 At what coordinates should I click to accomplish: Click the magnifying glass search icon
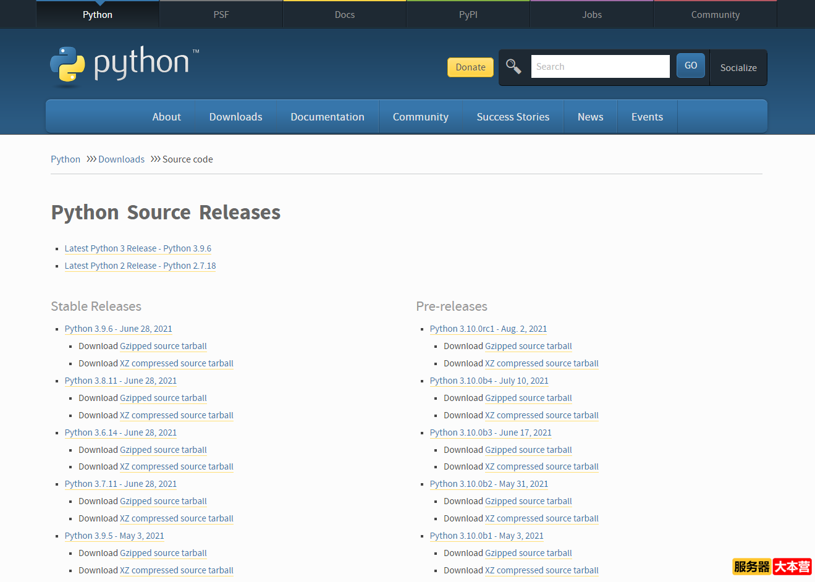[x=513, y=66]
